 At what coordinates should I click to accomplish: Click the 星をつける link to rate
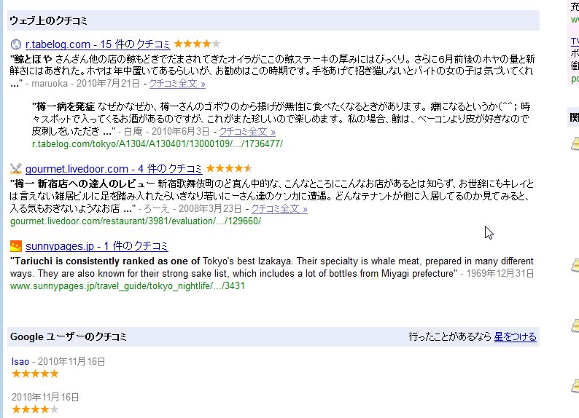[515, 336]
